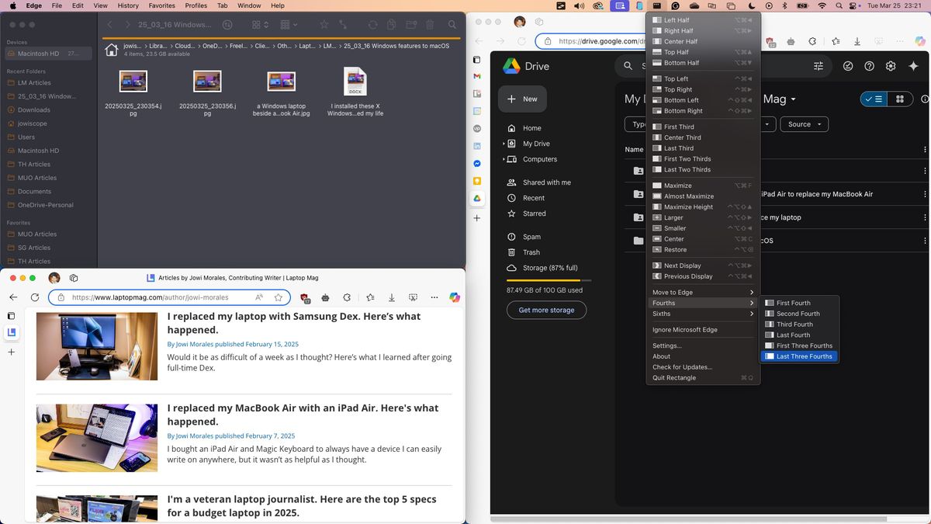Open the History menu in Edge menu bar
Image resolution: width=931 pixels, height=524 pixels.
(127, 5)
